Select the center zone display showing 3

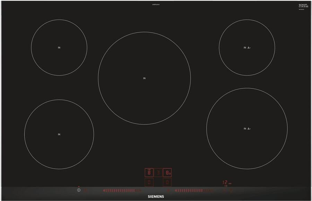tap(158, 172)
